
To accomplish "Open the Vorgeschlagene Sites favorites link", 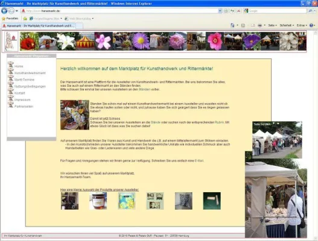I will (x=46, y=19).
